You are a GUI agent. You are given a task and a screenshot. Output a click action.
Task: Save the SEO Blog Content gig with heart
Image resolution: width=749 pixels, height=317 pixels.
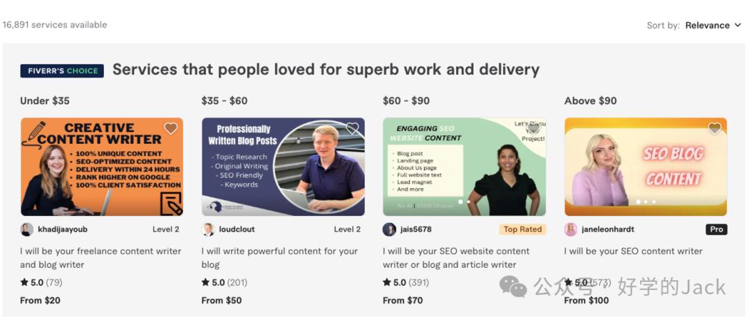click(714, 129)
